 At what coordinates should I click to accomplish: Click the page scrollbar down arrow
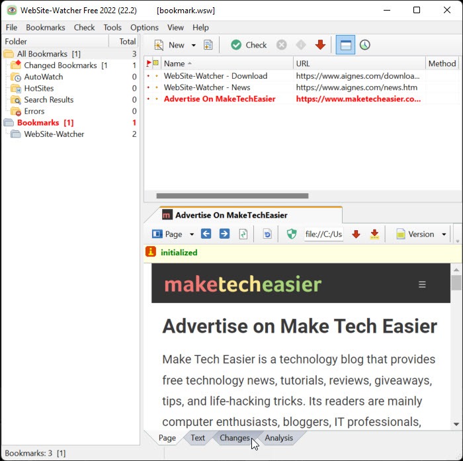[x=456, y=424]
